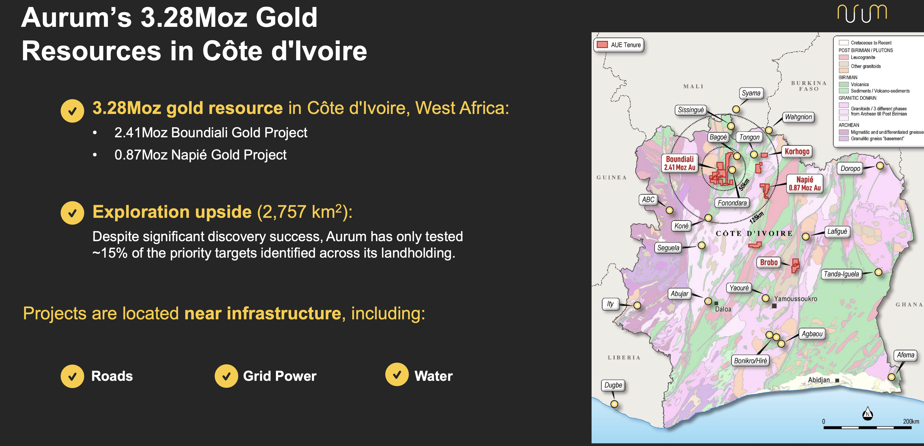Click the Volcanics green legend swatch
The height and width of the screenshot is (446, 924).
843,85
